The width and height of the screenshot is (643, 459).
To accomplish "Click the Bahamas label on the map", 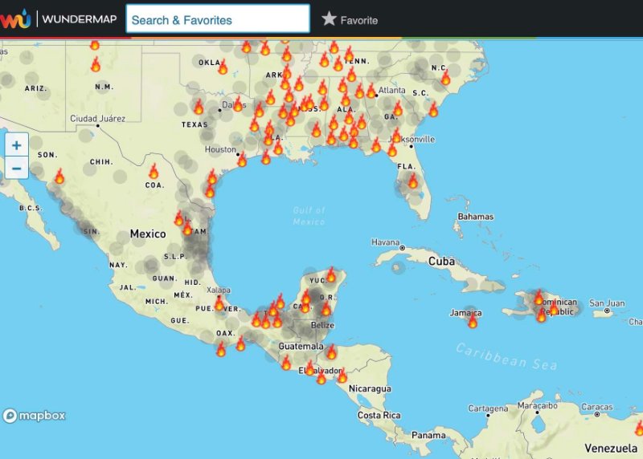I will pyautogui.click(x=476, y=217).
